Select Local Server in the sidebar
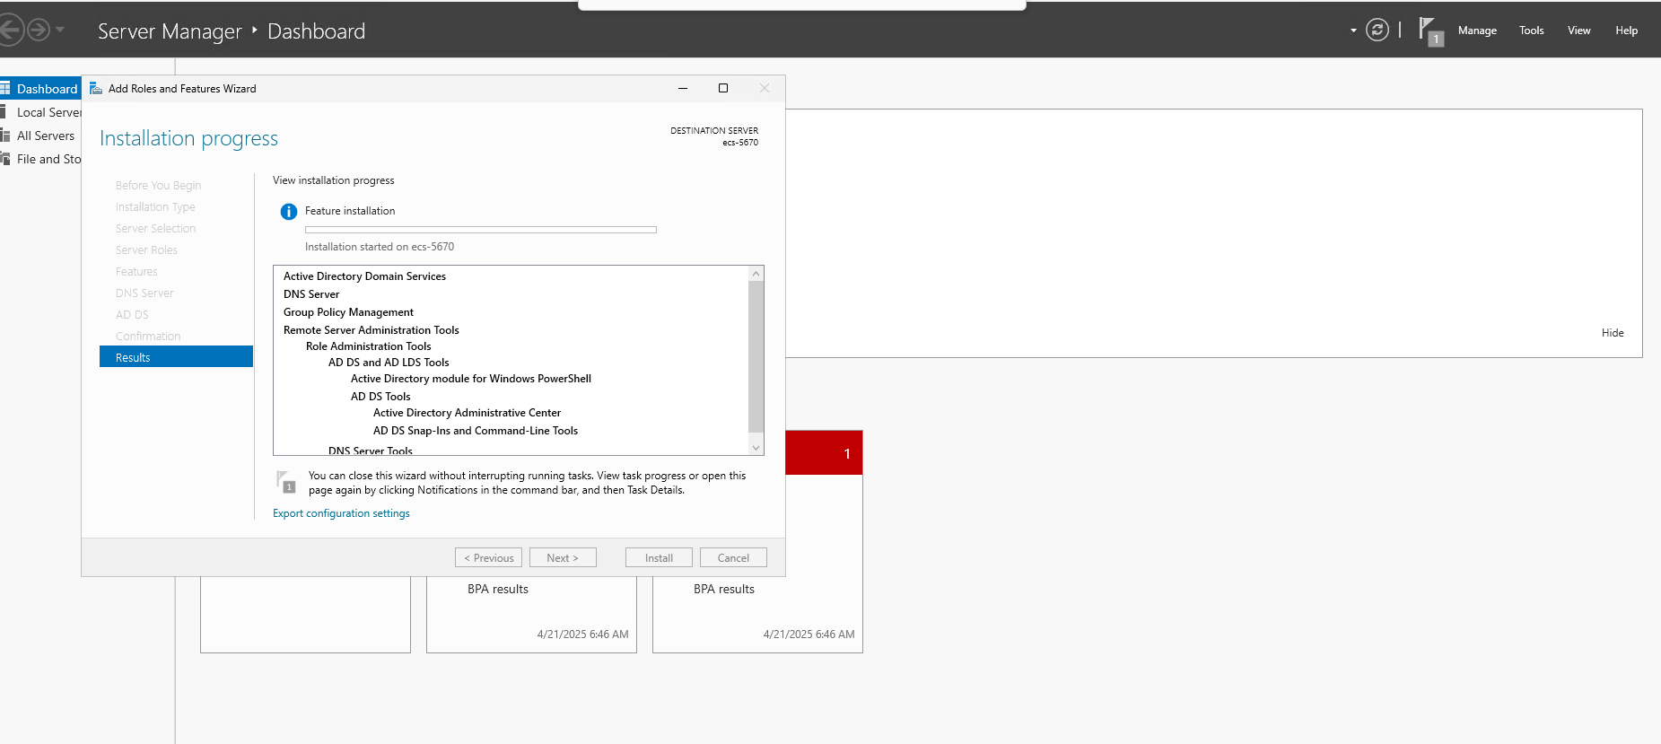The image size is (1661, 744). (x=48, y=112)
